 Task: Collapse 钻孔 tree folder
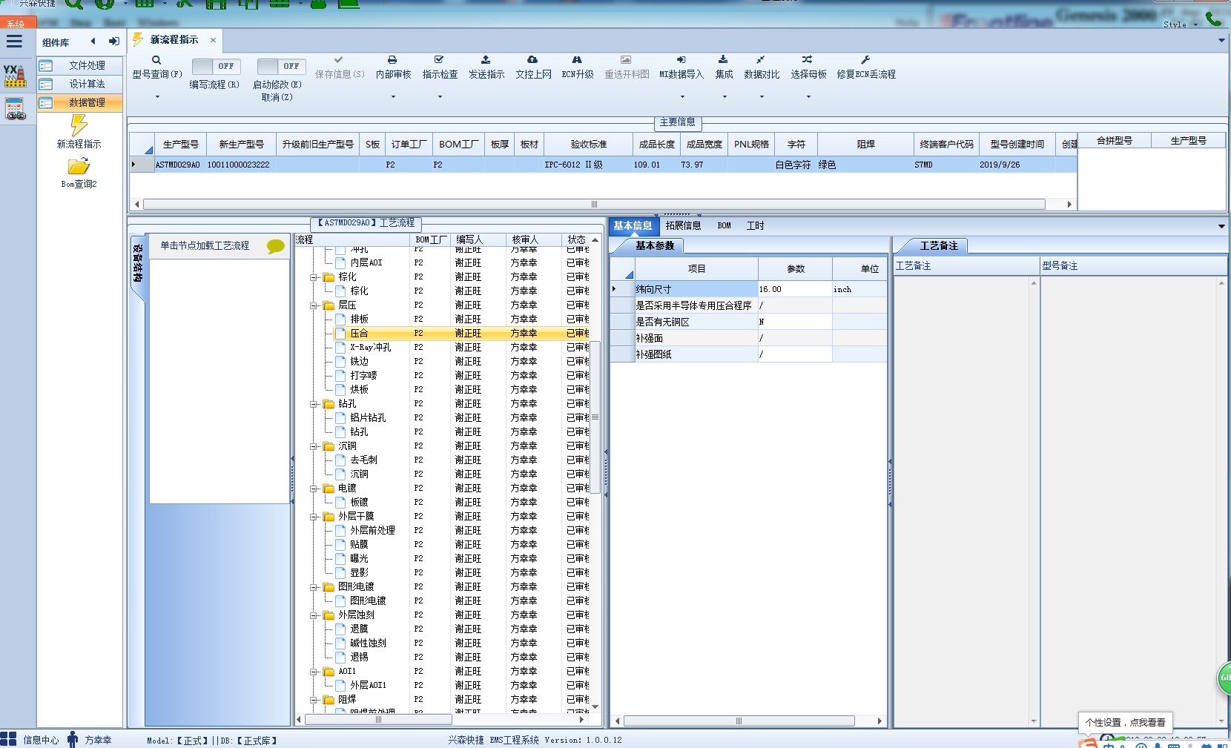[x=314, y=404]
